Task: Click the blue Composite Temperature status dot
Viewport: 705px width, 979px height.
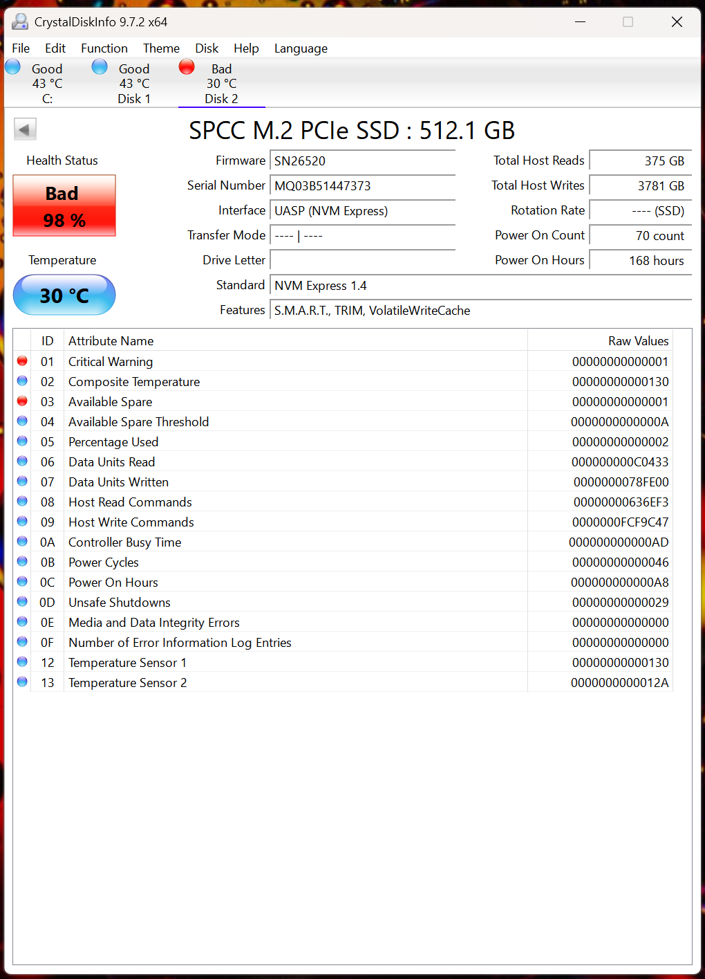Action: (x=22, y=381)
